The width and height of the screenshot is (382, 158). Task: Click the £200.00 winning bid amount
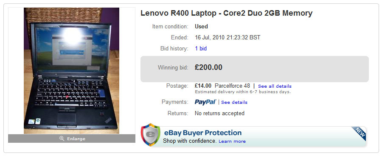[208, 67]
